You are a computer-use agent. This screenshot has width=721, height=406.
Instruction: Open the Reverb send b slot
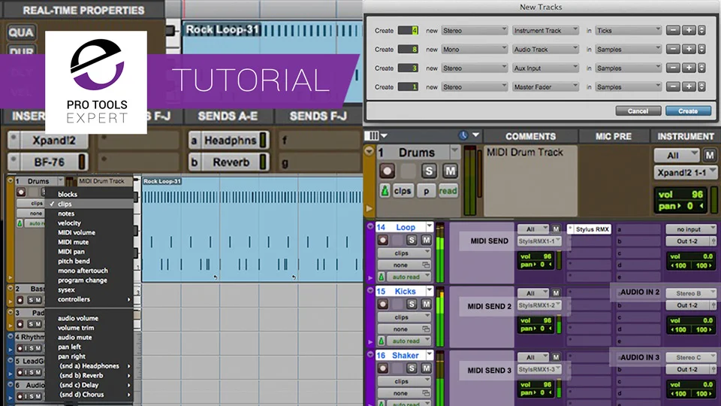230,162
